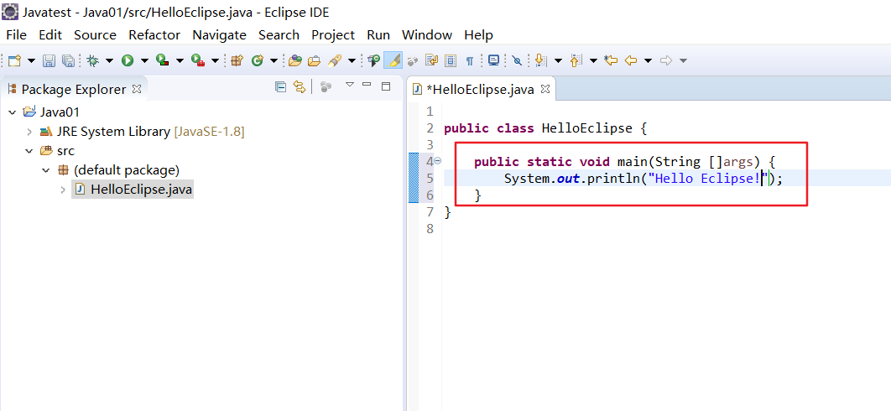
Task: Click Collapse All in Package Explorer
Action: click(280, 87)
